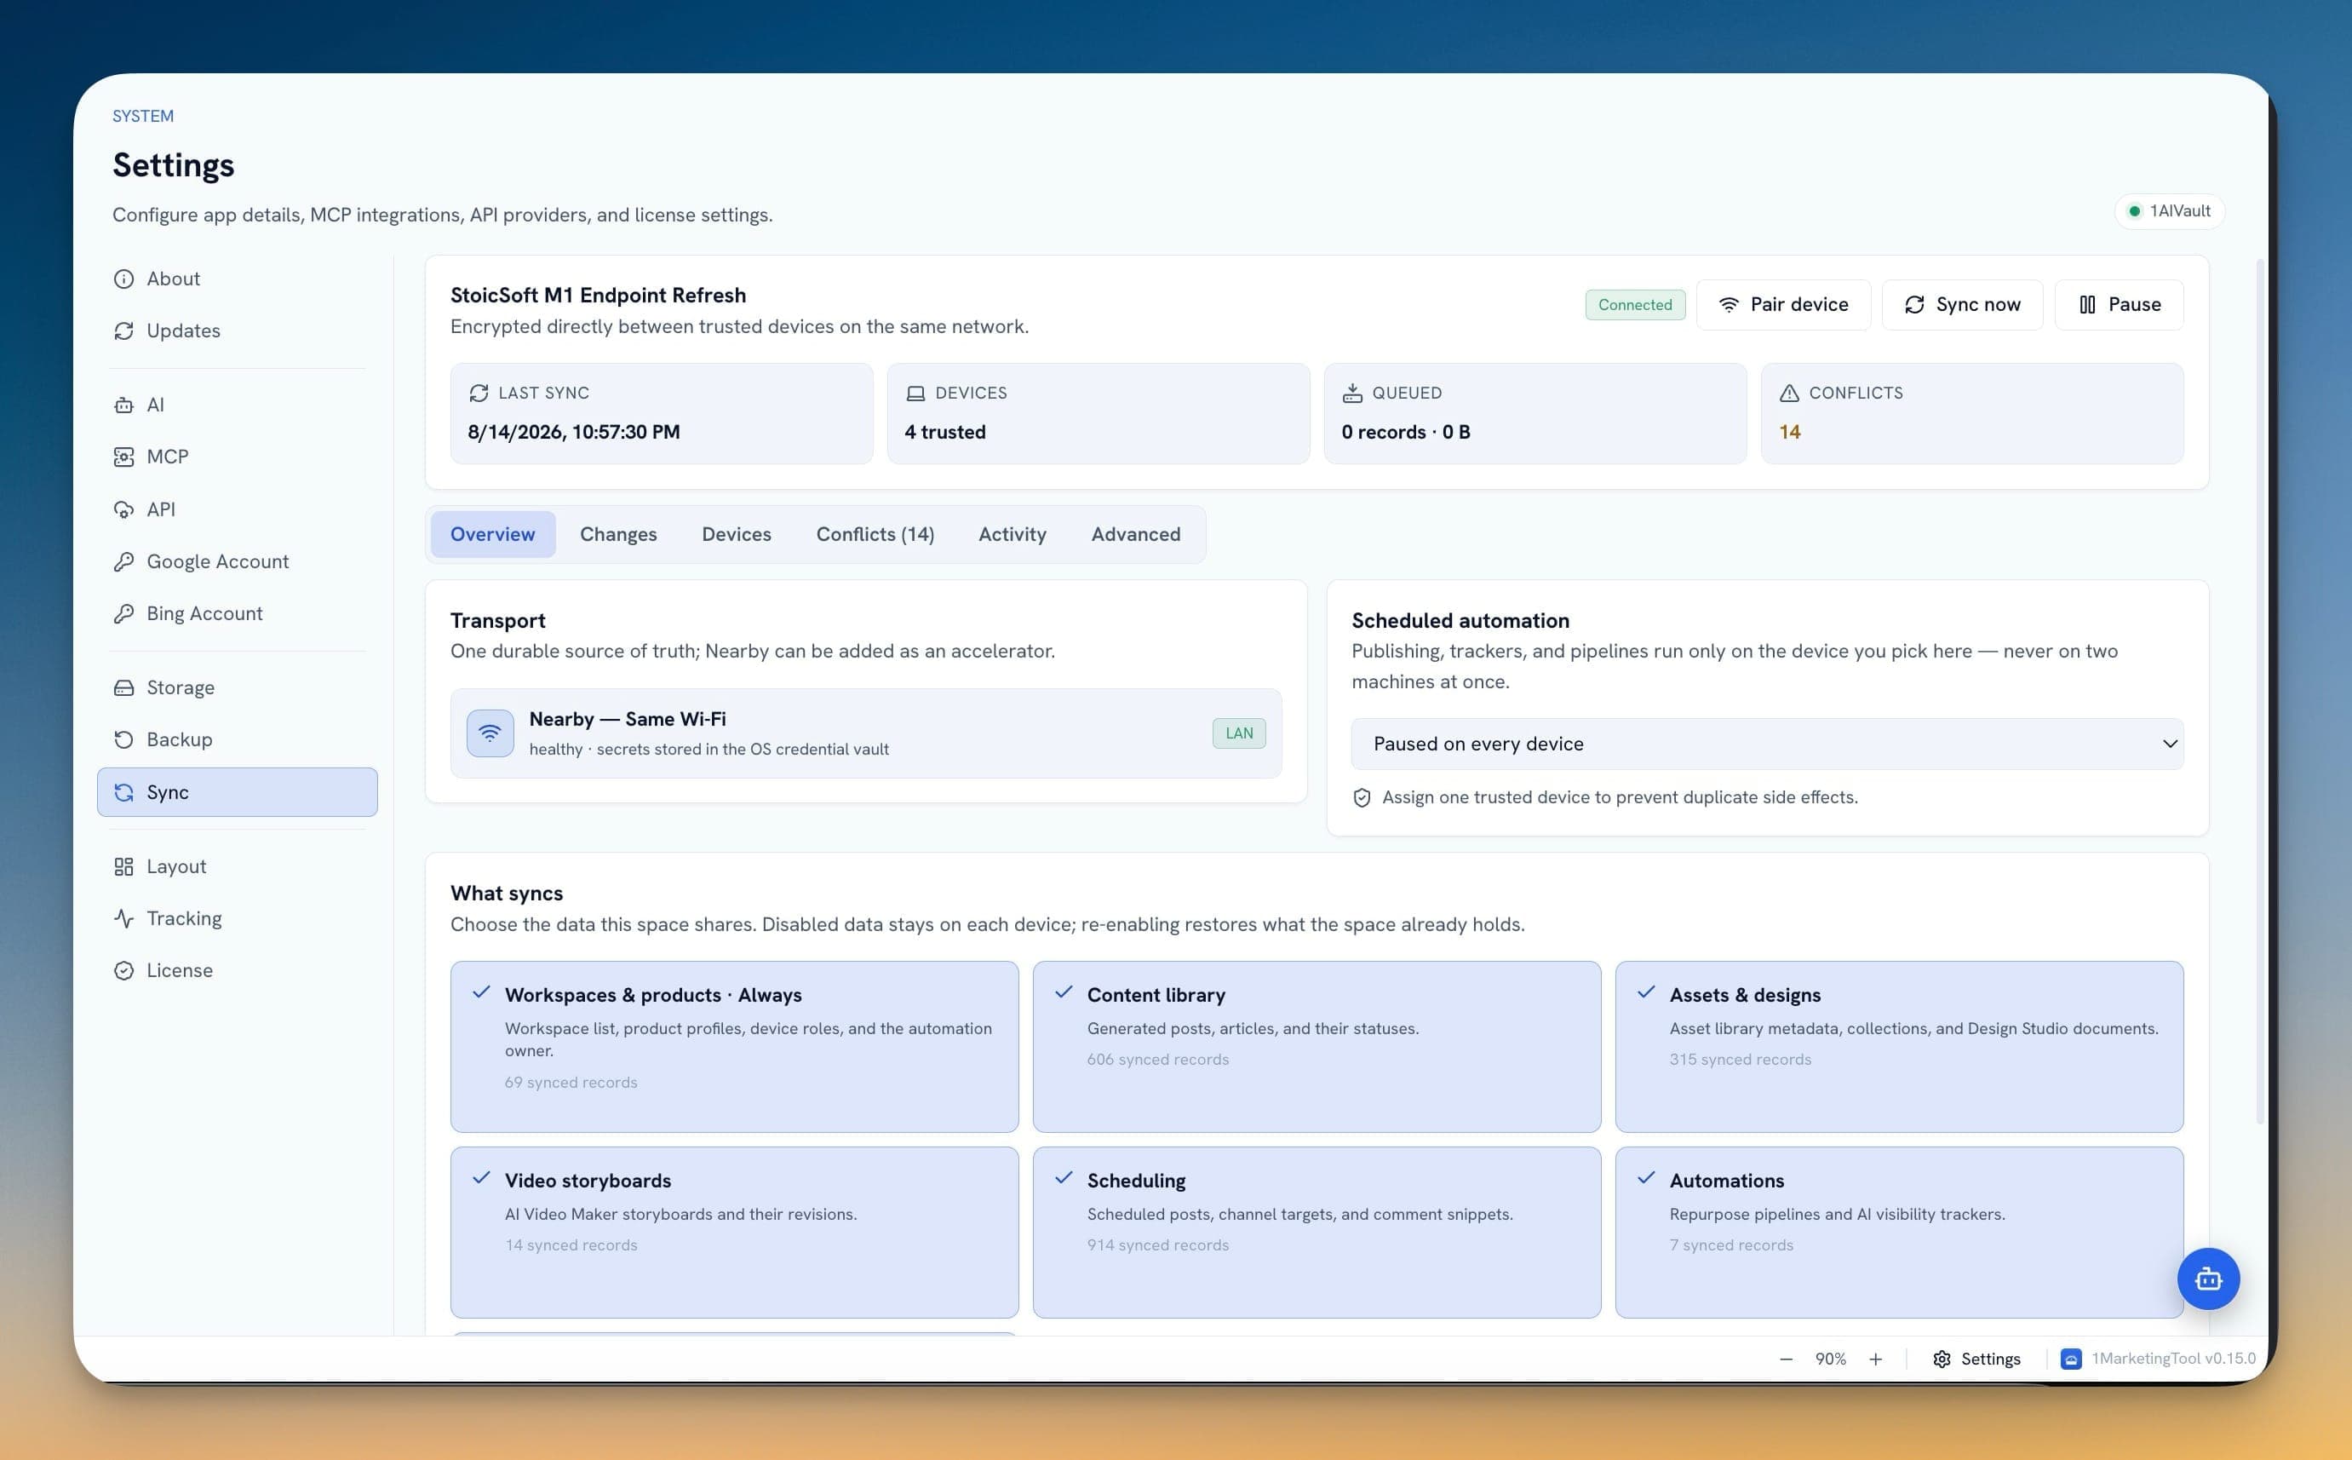Pause syncing
This screenshot has width=2352, height=1460.
pos(2119,305)
